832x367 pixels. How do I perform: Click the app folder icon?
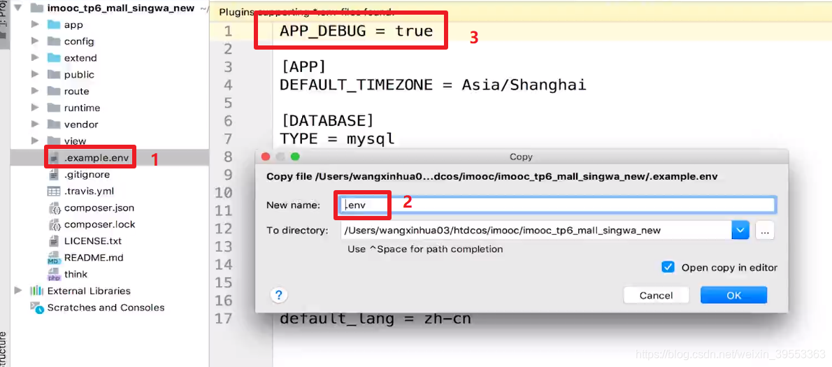tap(54, 24)
